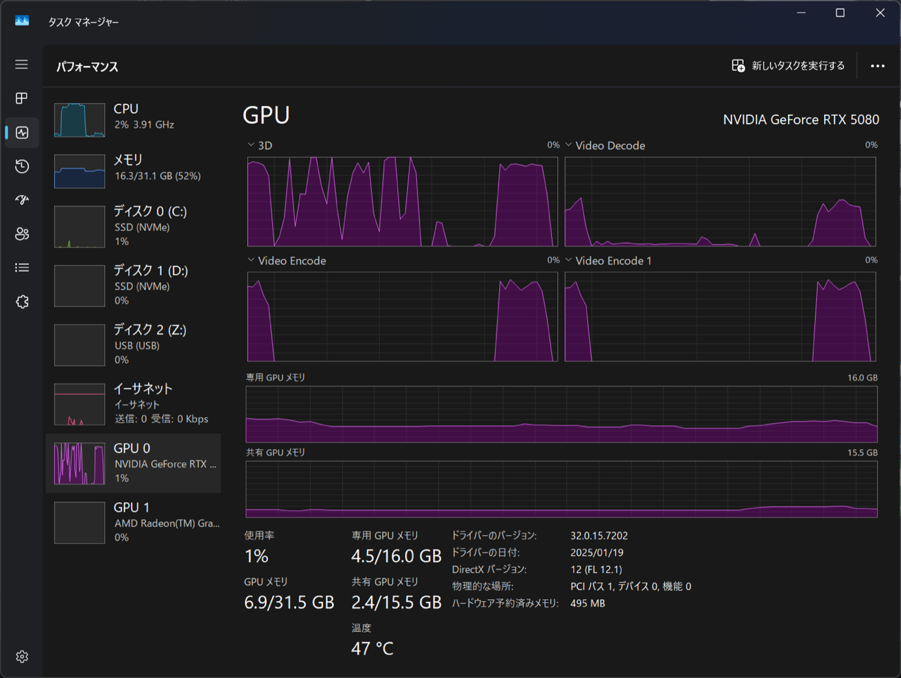Viewport: 901px width, 678px height.
Task: Open the Users page icon
Action: pos(22,234)
